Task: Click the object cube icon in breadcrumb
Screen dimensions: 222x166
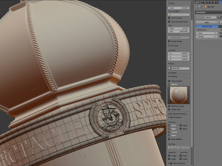Action: 206,7
